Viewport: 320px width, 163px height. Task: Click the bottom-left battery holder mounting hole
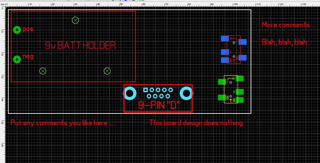[x=43, y=71]
